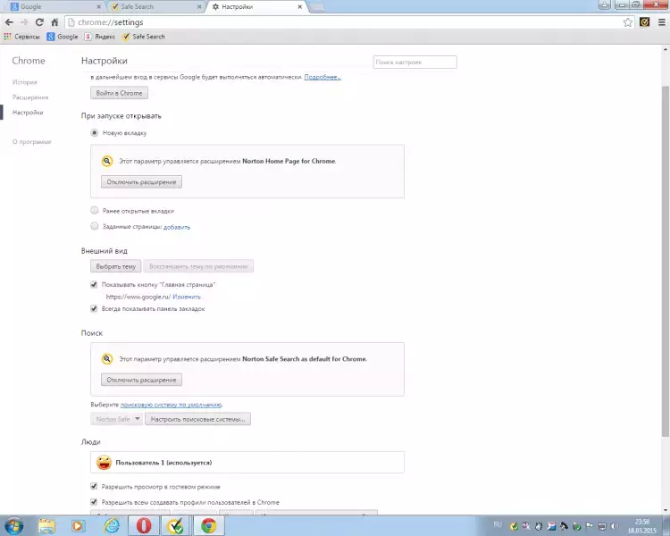Open Расширения in the sidebar
670x536 pixels.
click(30, 97)
